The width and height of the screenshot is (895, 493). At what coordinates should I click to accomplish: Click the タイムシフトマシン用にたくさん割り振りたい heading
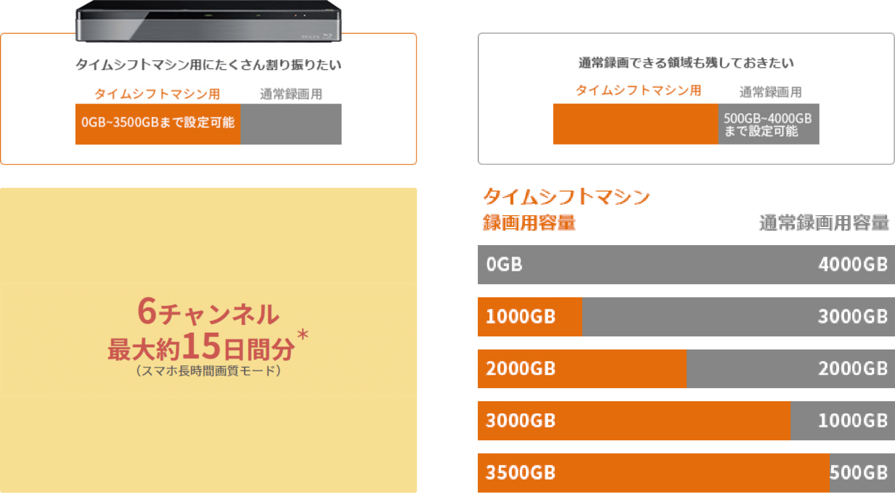pyautogui.click(x=208, y=64)
